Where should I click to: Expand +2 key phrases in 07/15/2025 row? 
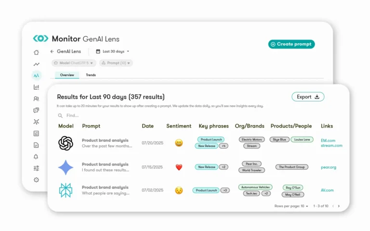pos(224,167)
